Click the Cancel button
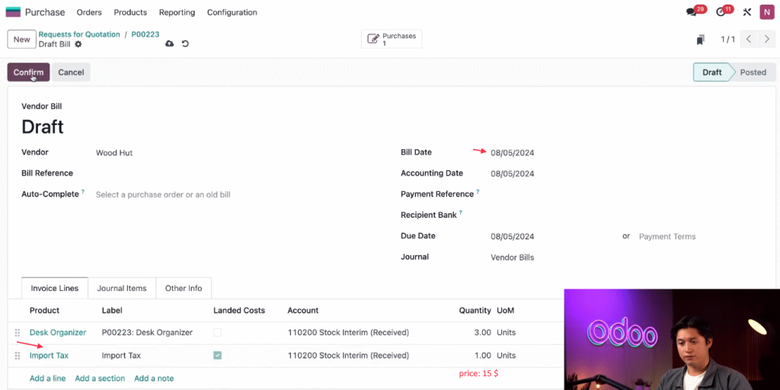Image resolution: width=780 pixels, height=390 pixels. click(71, 72)
